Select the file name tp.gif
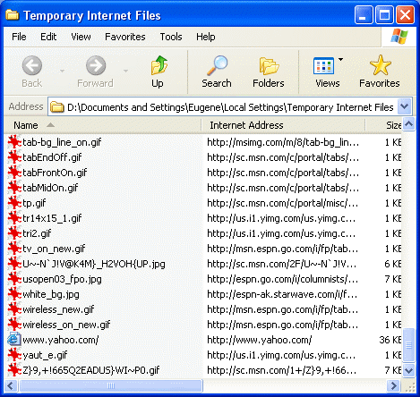The image size is (420, 397). click(x=34, y=203)
